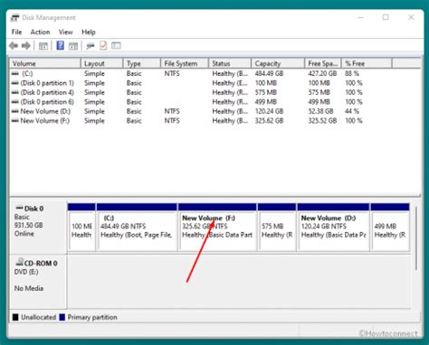This screenshot has height=345, width=429.
Task: Click the action pane icon after Help
Action: (73, 46)
